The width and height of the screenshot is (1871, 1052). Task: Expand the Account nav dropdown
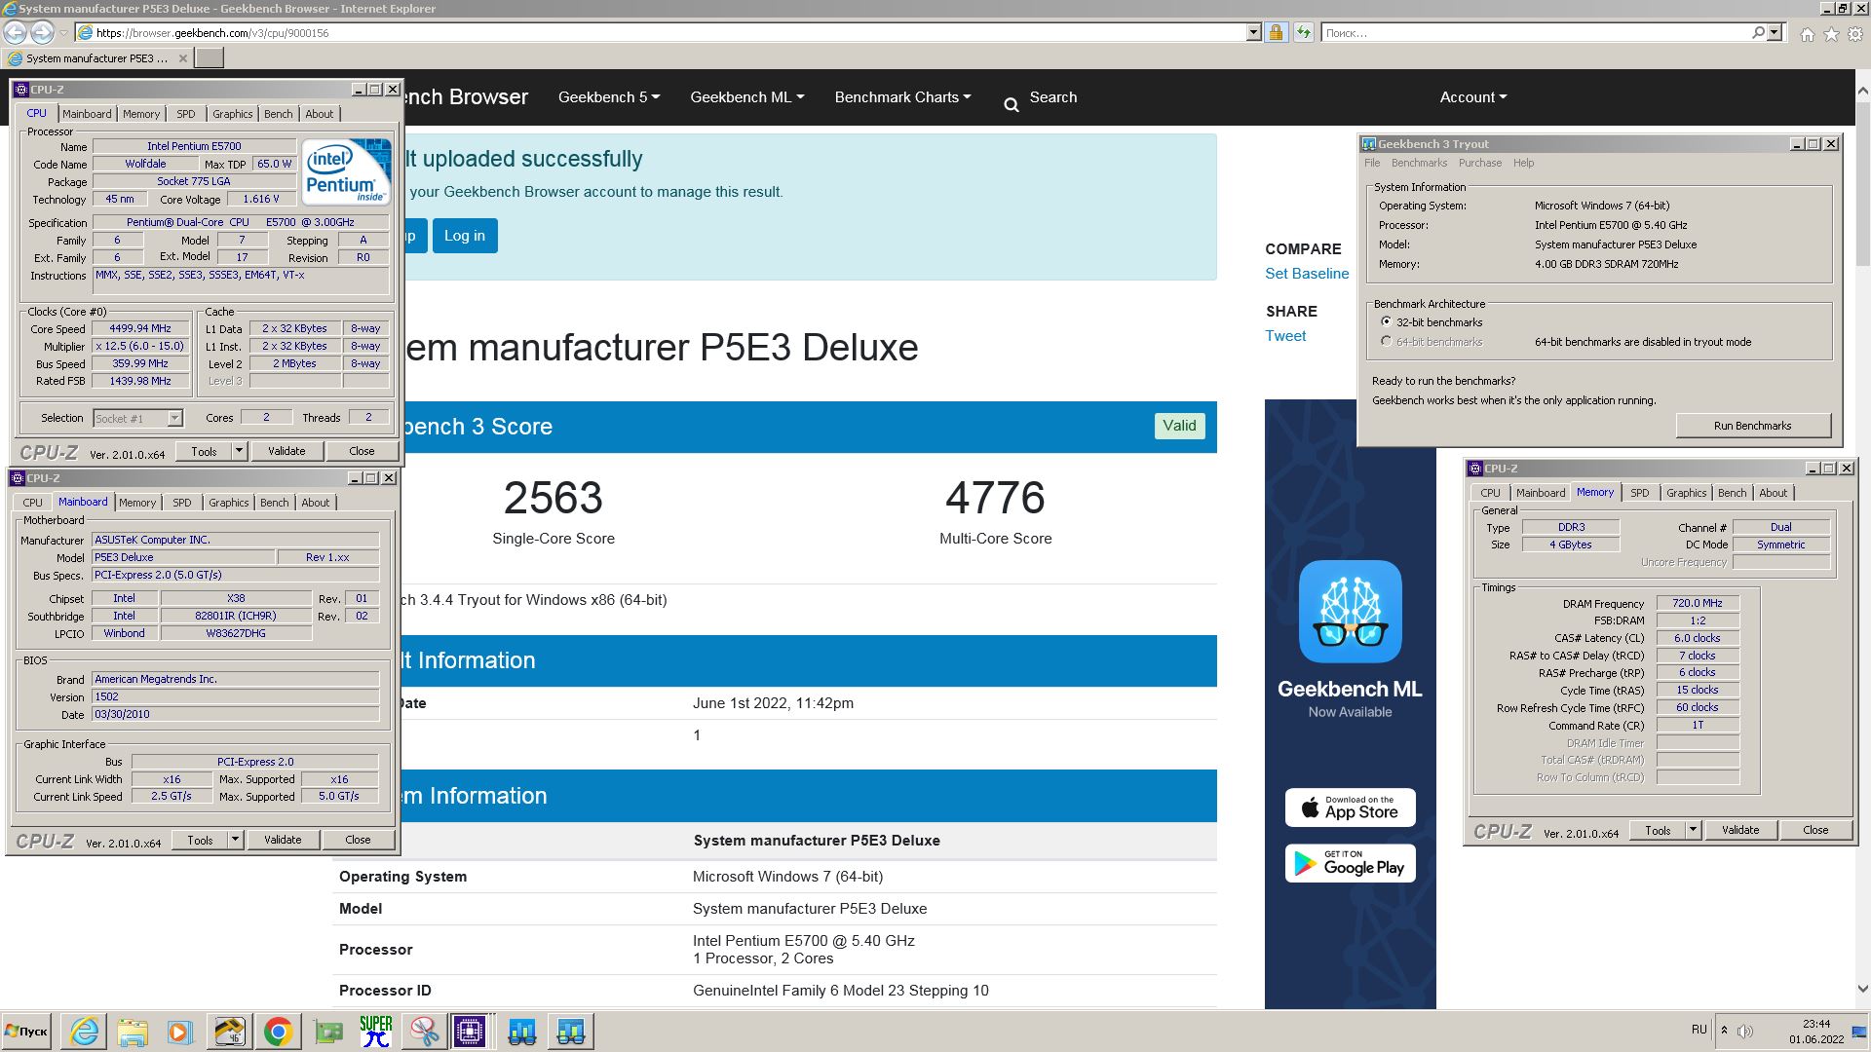point(1473,97)
